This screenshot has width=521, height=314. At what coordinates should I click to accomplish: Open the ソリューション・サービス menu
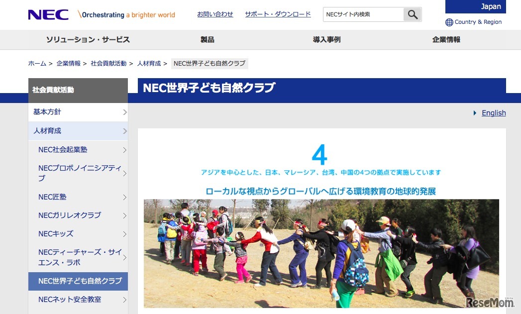(x=88, y=39)
